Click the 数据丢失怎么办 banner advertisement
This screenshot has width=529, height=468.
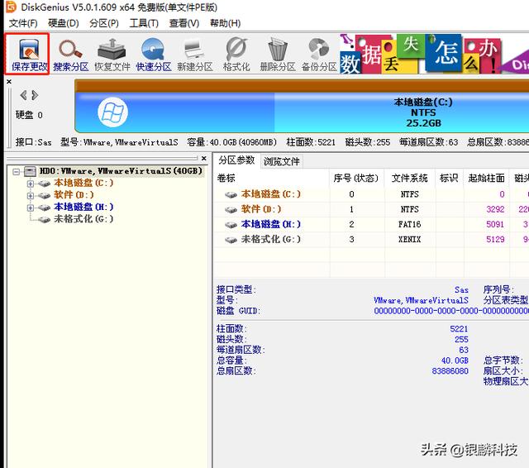click(x=433, y=54)
